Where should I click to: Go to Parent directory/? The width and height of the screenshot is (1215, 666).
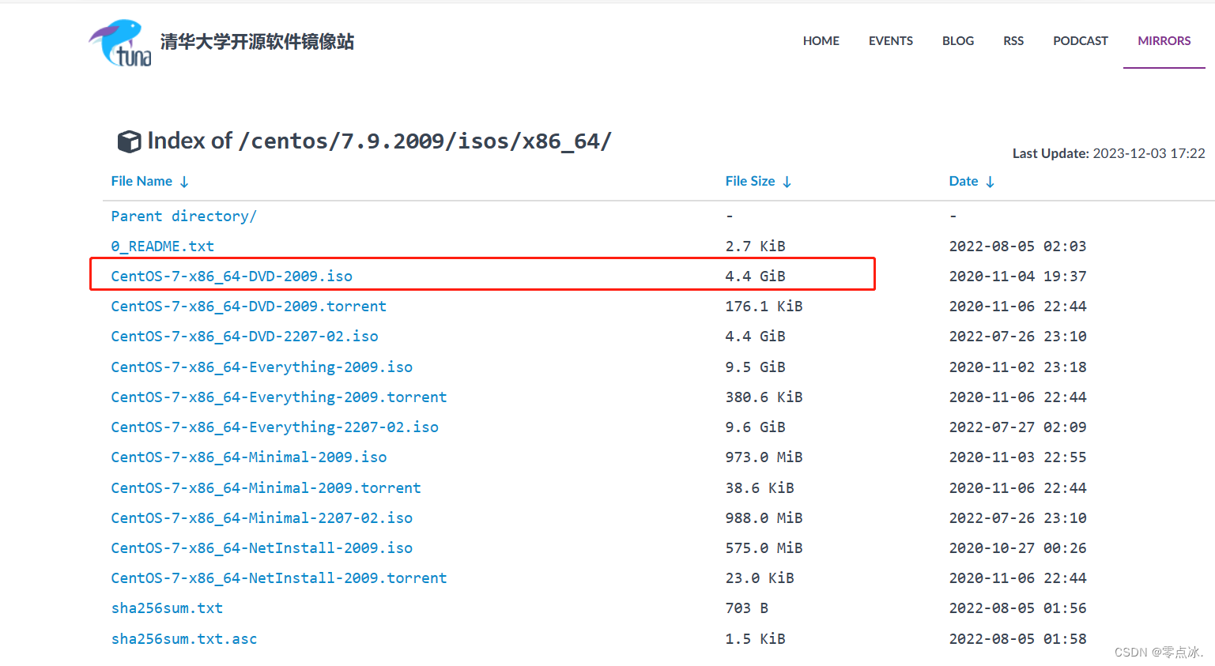click(x=183, y=216)
